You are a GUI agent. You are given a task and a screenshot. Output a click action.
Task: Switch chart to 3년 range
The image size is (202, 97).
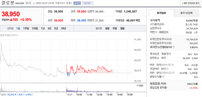coord(49,28)
